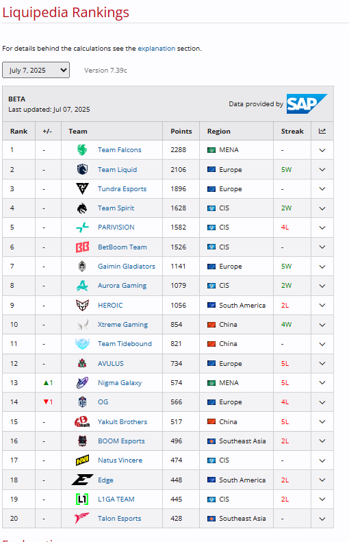This screenshot has width=349, height=542.
Task: Open the Yakult Brothers team link
Action: click(x=122, y=421)
